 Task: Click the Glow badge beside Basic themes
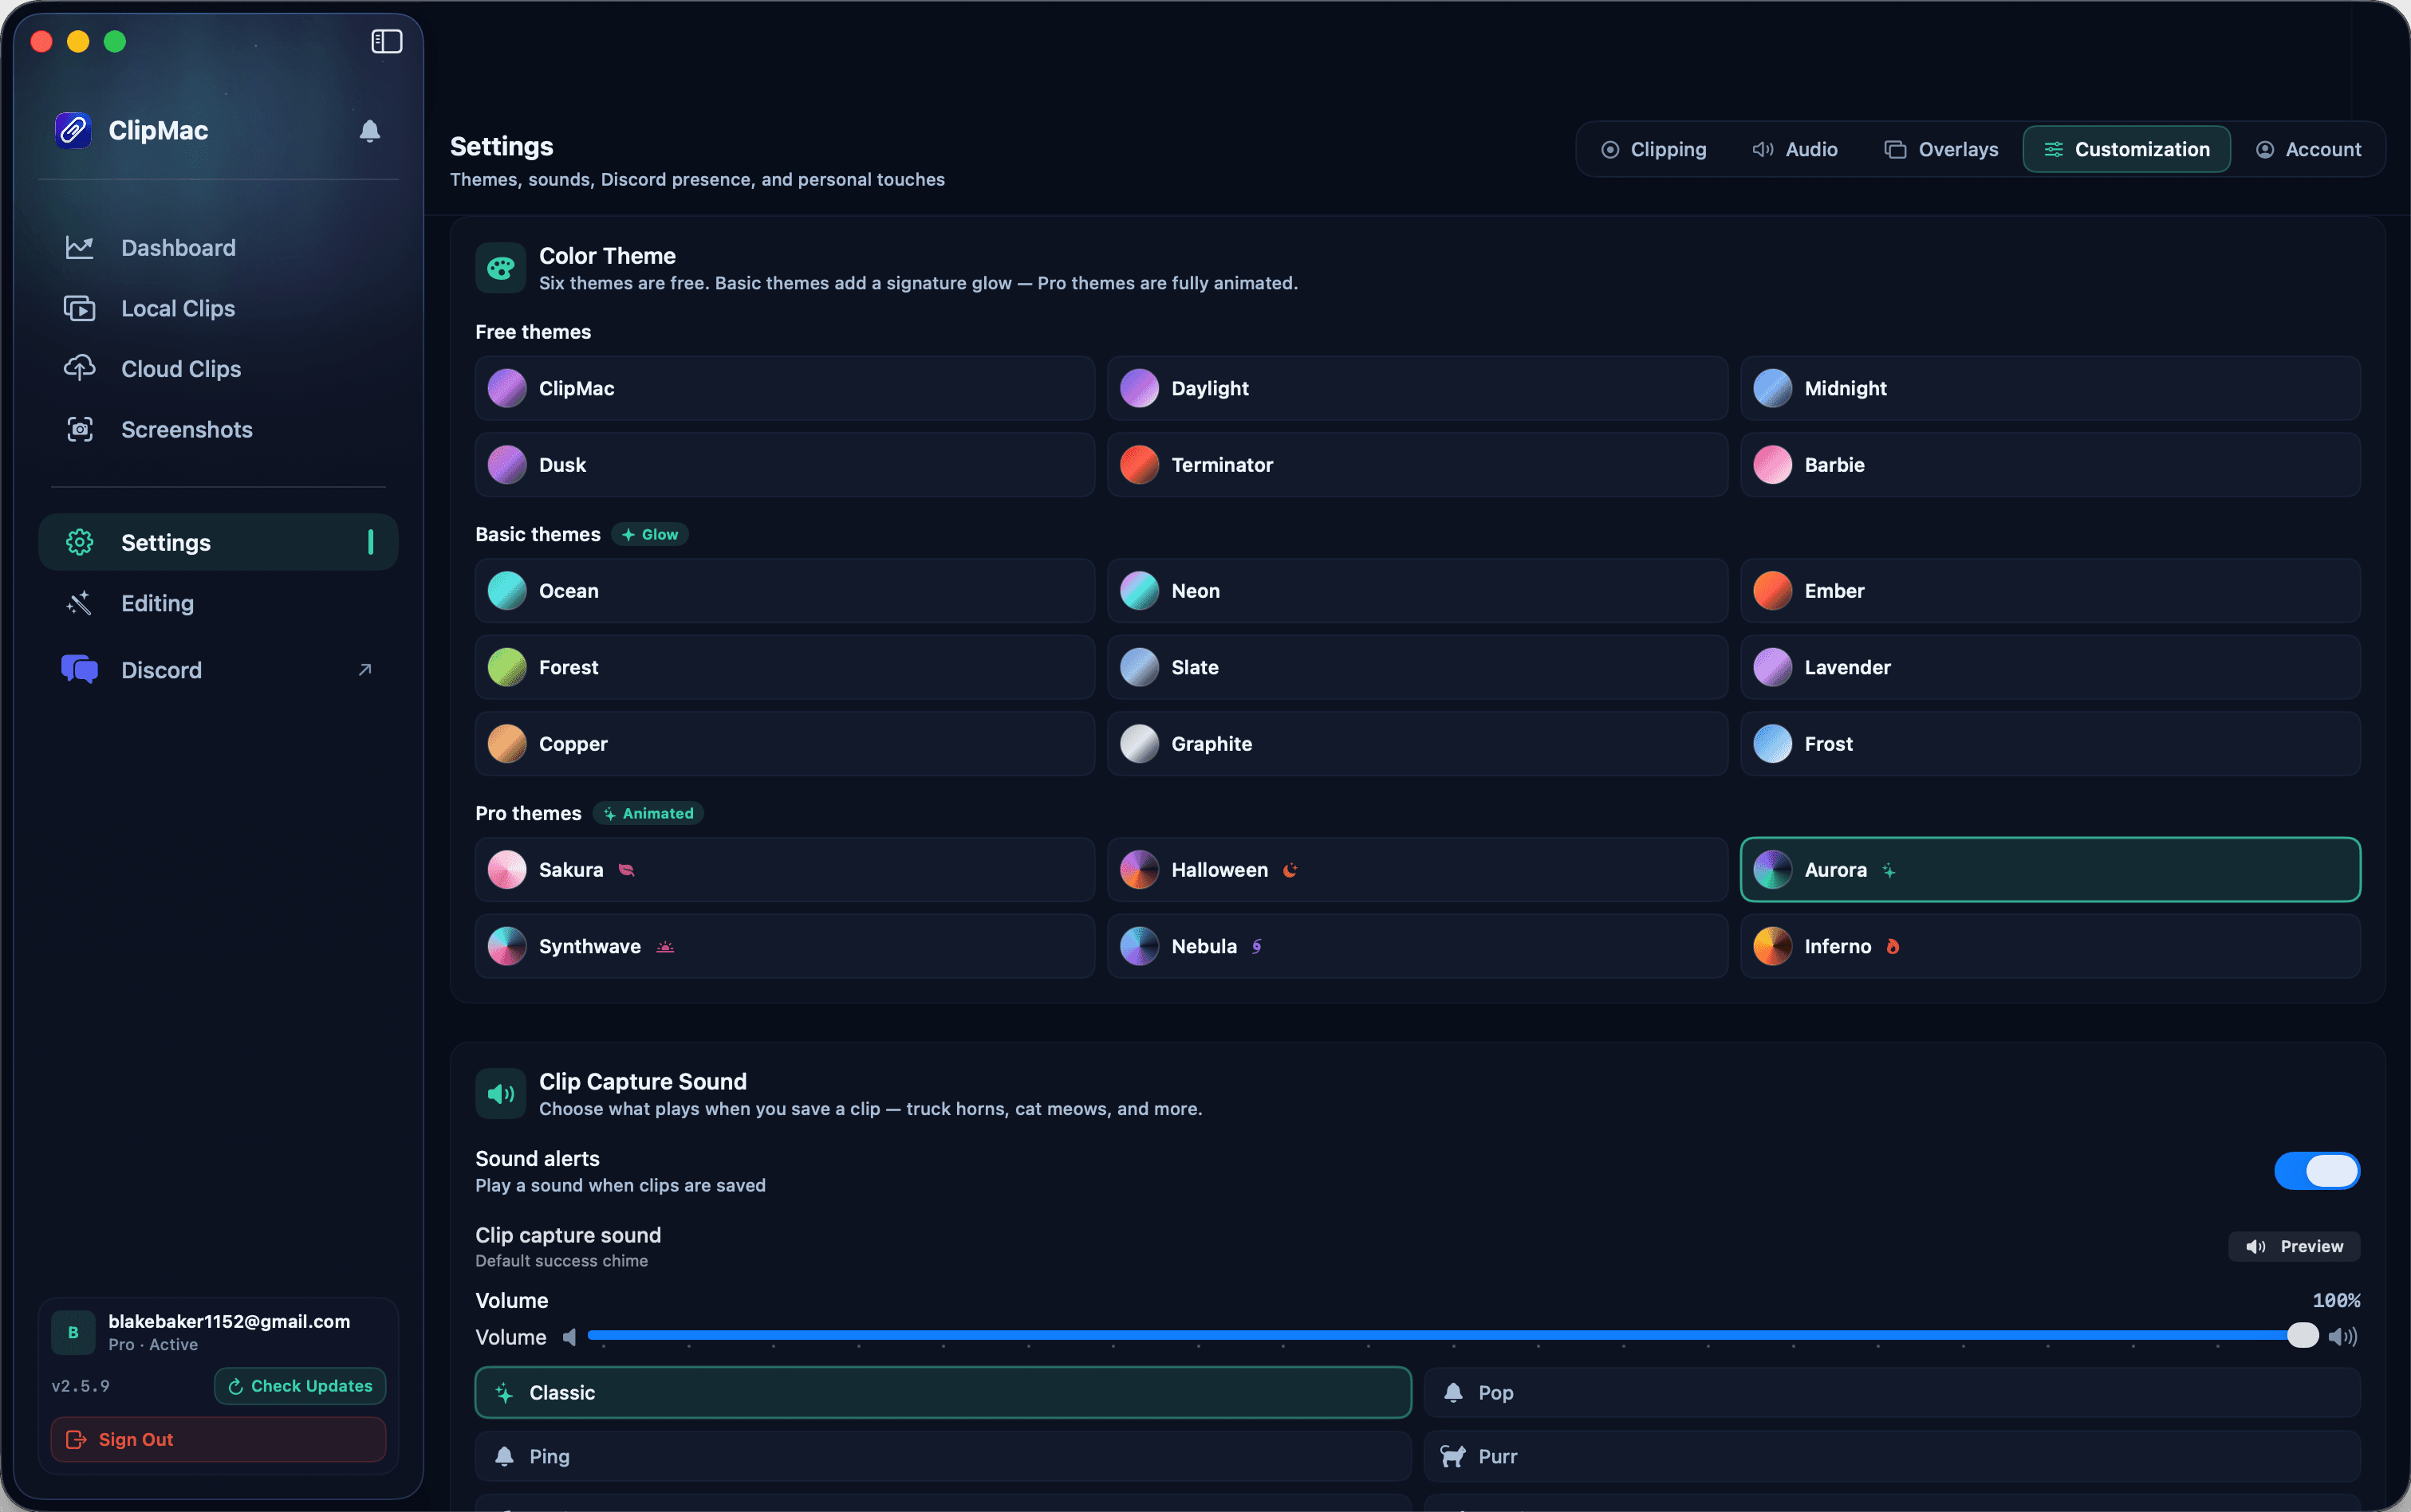tap(649, 535)
